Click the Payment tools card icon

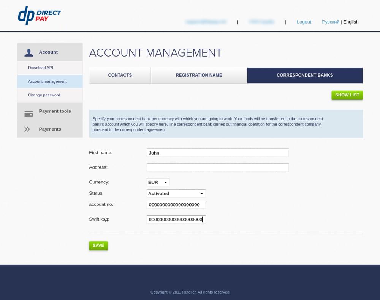point(28,113)
